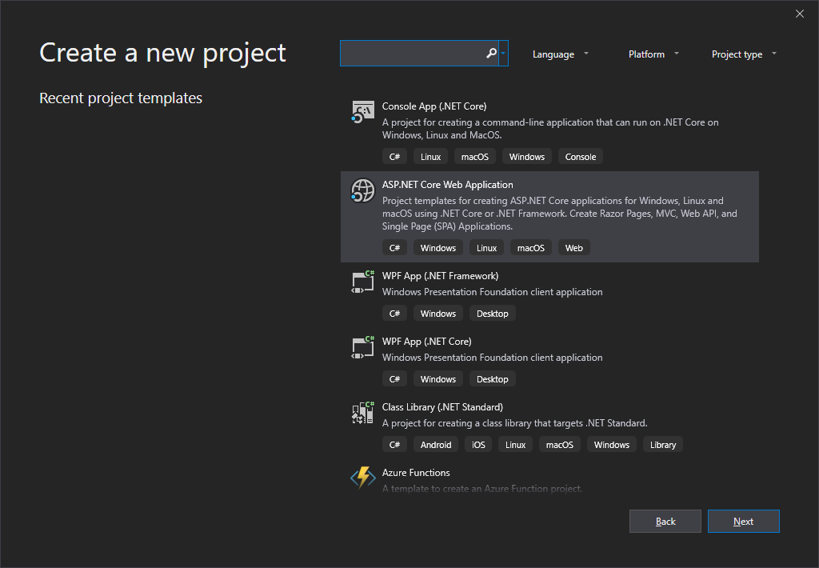Click the C# tag under ASP.NET Core
This screenshot has width=819, height=568.
pyautogui.click(x=394, y=248)
